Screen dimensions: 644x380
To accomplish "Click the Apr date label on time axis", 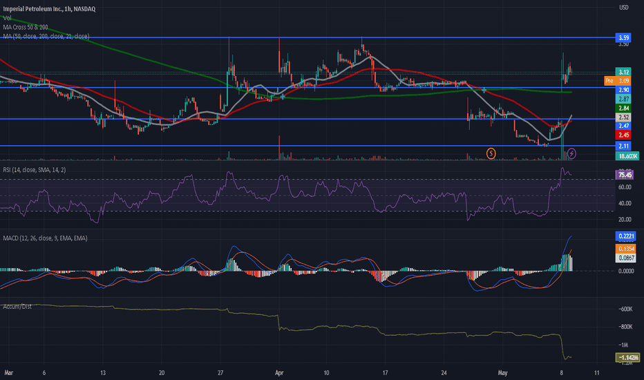I will [279, 373].
